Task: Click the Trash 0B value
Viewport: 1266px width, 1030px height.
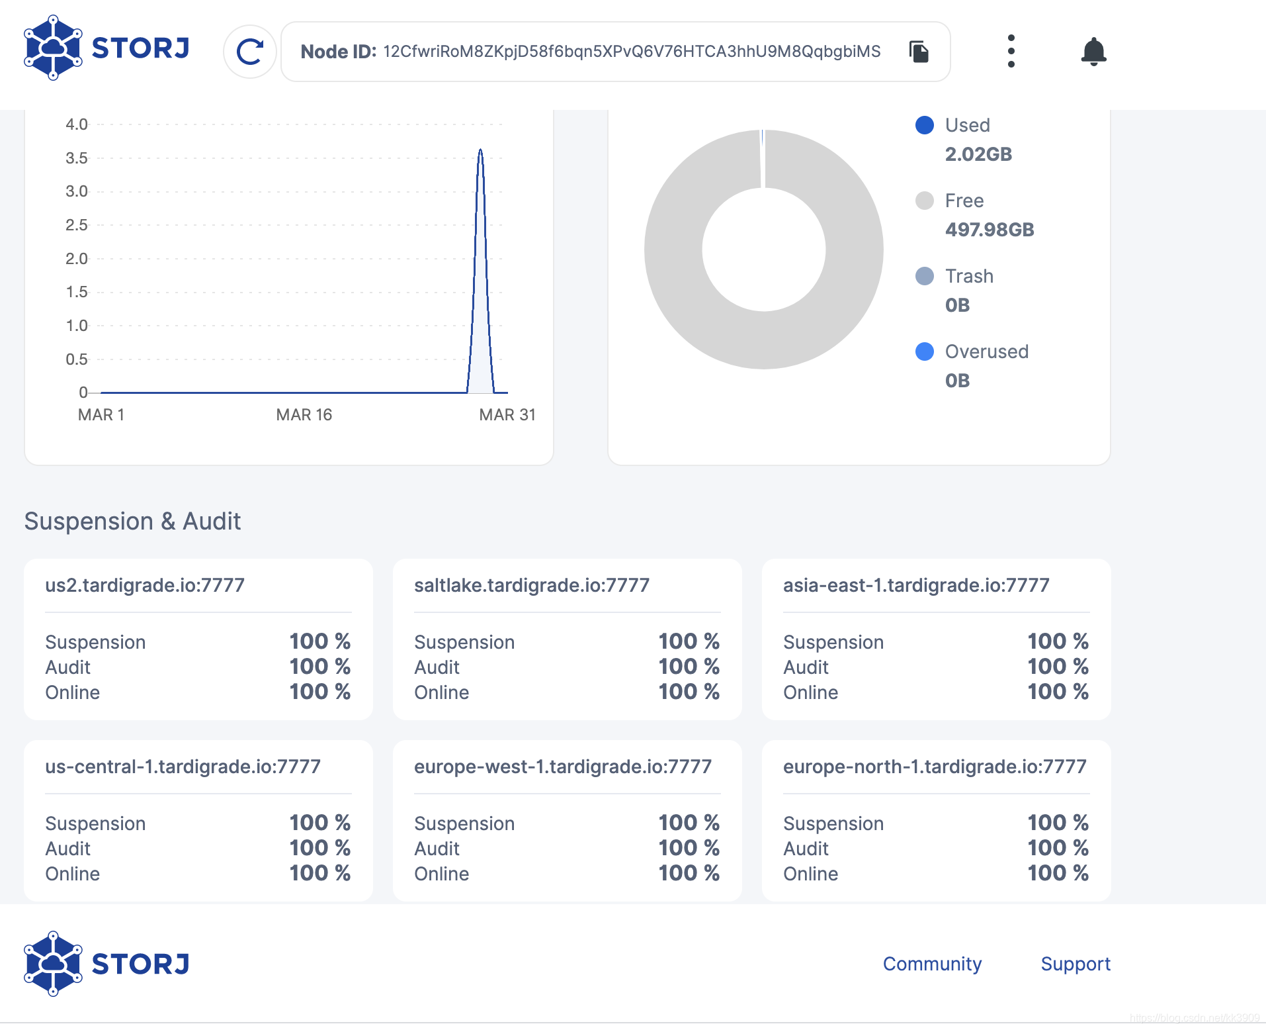Action: 957,305
